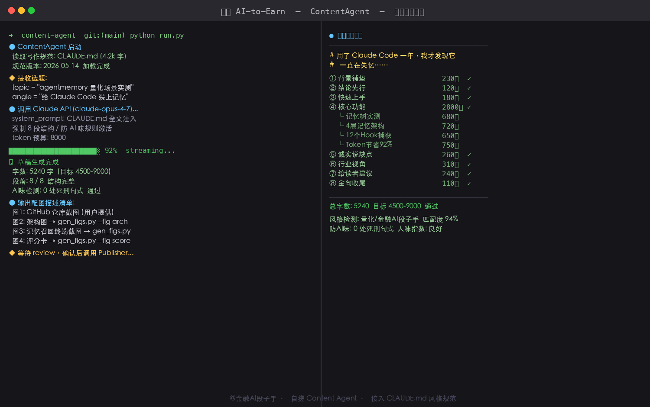This screenshot has width=650, height=407.
Task: Click 'AI味检测: 0 处死刑句式 通过' line
Action: [x=56, y=191]
